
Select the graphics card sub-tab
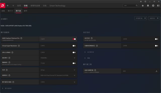click(10, 11)
